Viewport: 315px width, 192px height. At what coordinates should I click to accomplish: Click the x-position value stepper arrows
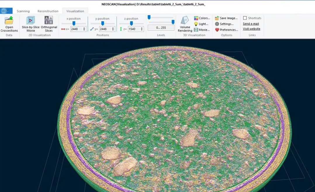[84, 29]
